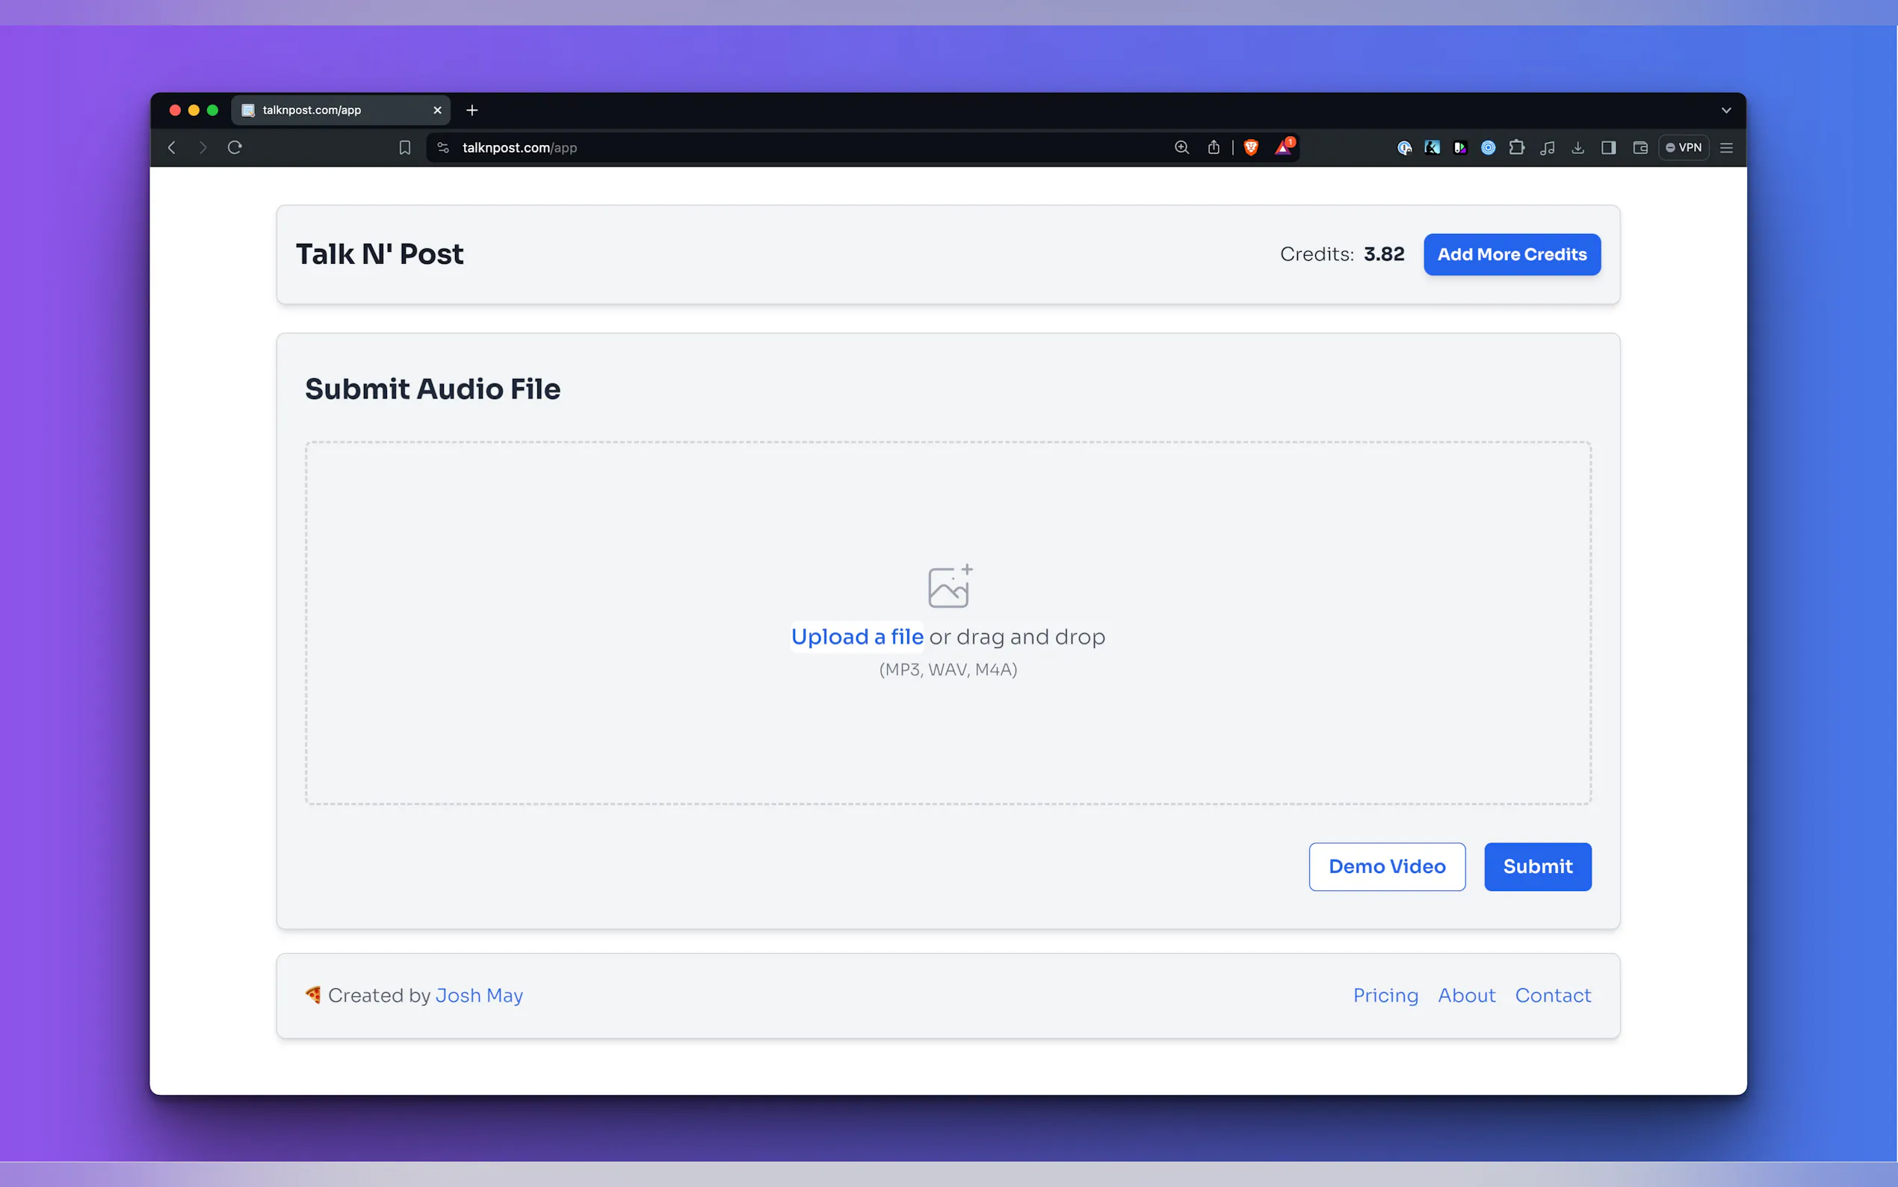Open site settings icon beside URL

tap(443, 147)
